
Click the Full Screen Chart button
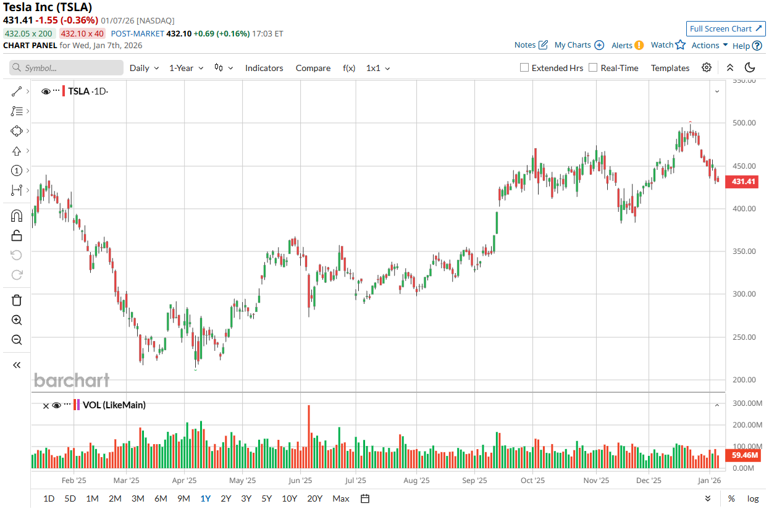click(x=726, y=28)
